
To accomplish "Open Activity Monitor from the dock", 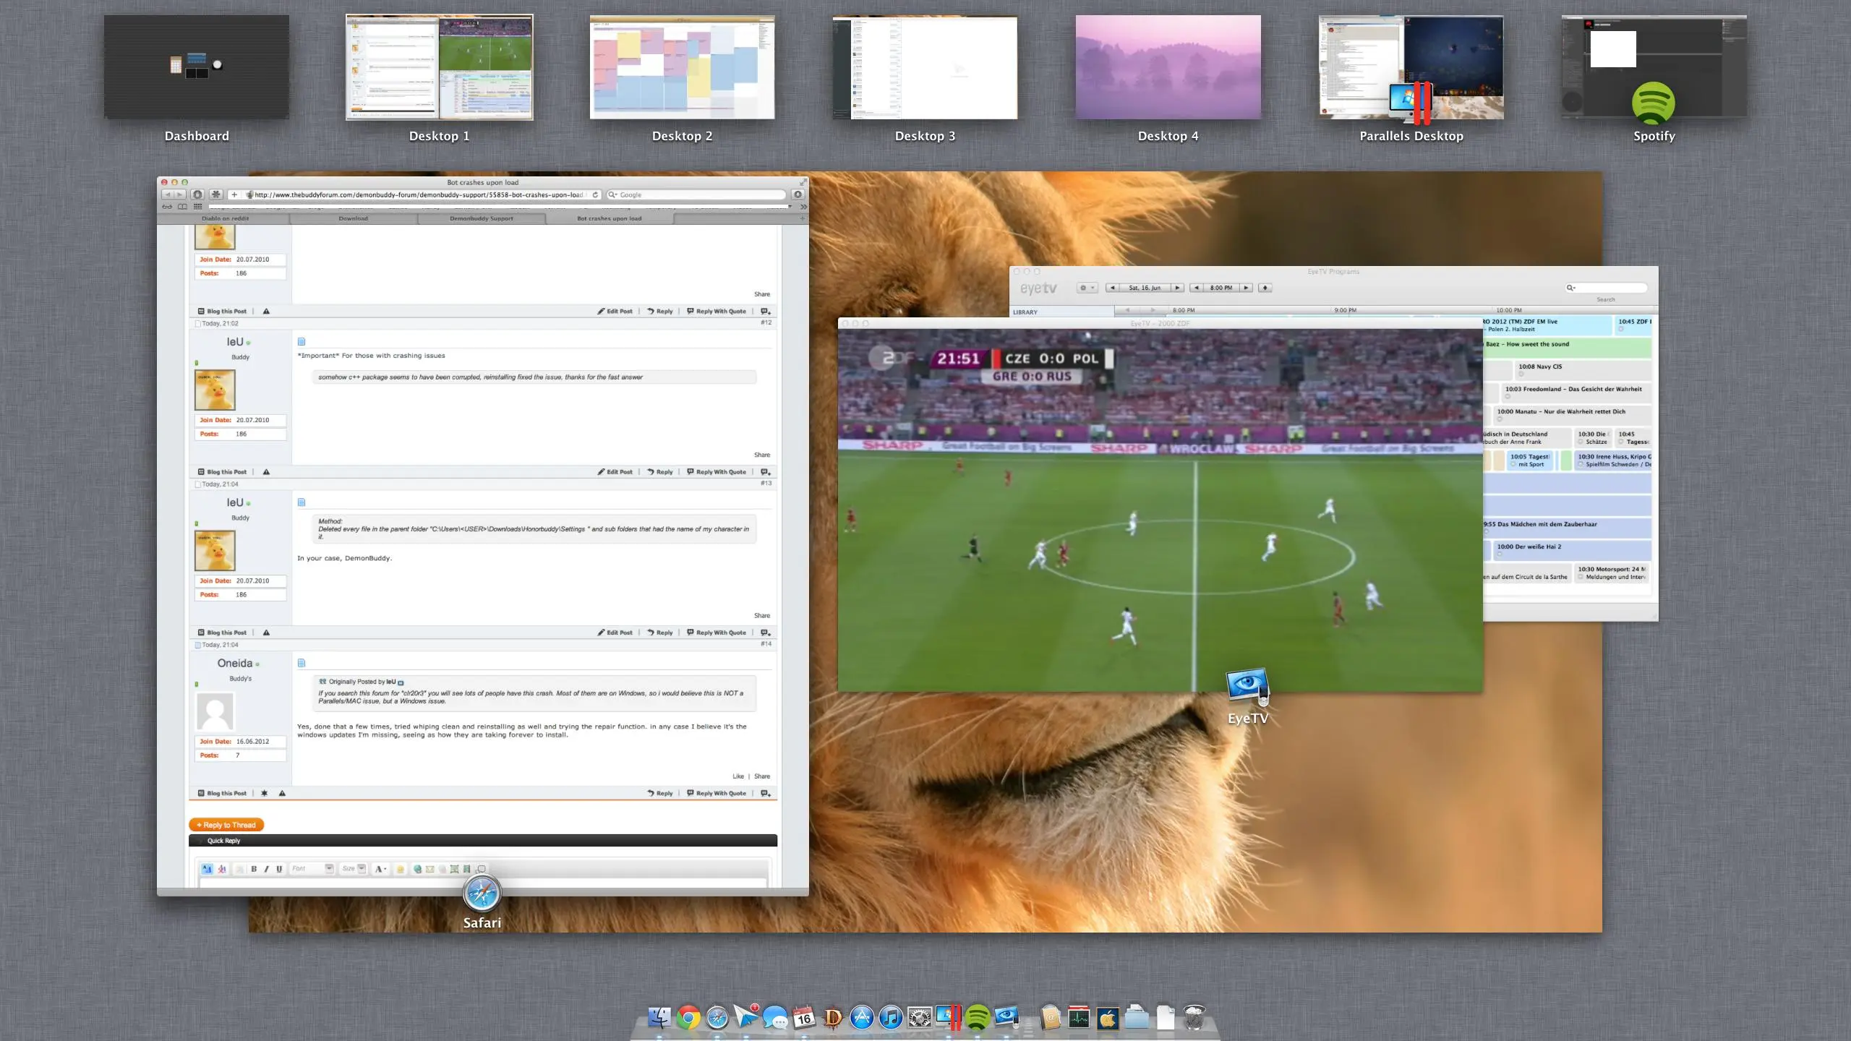I will pos(1079,1018).
